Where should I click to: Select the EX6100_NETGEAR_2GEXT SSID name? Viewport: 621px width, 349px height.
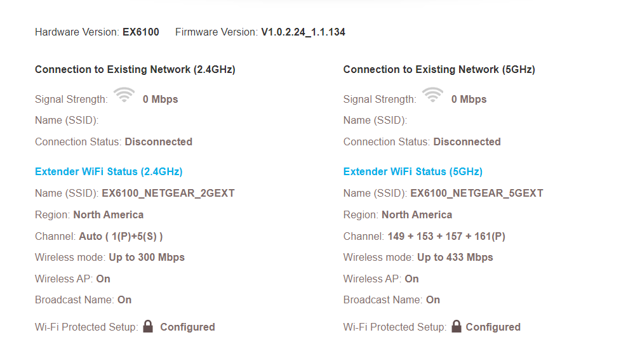tap(168, 193)
